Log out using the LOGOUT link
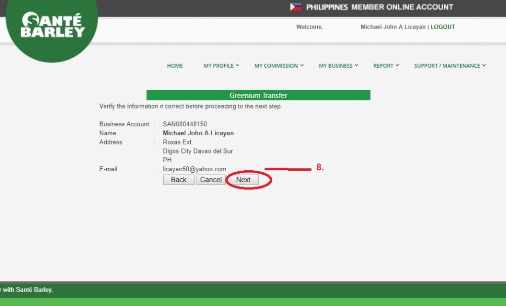Screen dimensions: 506x306 (x=442, y=27)
